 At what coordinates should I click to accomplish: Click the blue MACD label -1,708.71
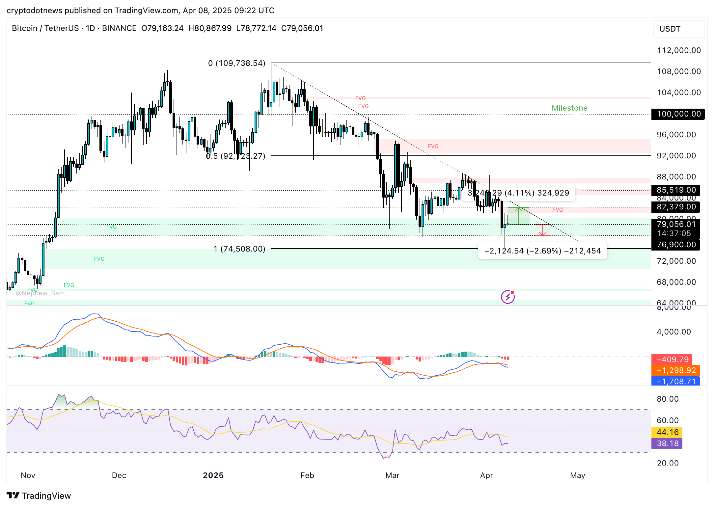pos(676,381)
